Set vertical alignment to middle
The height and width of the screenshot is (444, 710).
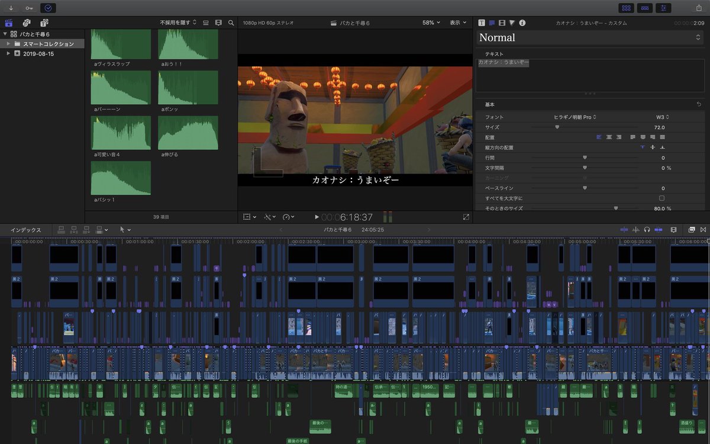(x=653, y=147)
